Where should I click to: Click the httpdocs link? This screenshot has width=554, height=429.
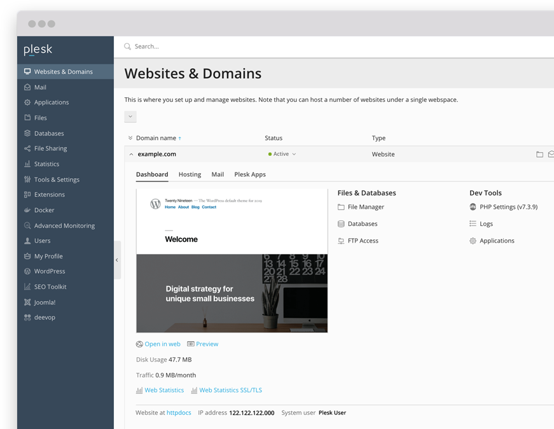[x=179, y=412]
